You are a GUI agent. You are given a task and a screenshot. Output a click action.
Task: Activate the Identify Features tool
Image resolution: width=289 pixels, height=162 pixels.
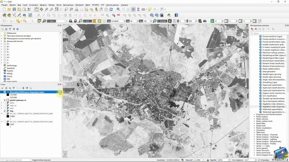[118, 9]
